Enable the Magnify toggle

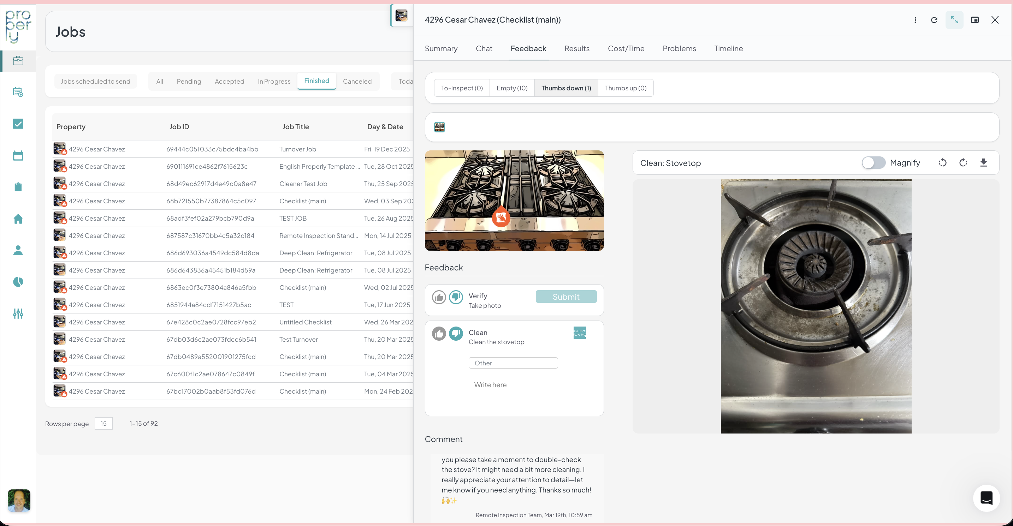pyautogui.click(x=873, y=162)
